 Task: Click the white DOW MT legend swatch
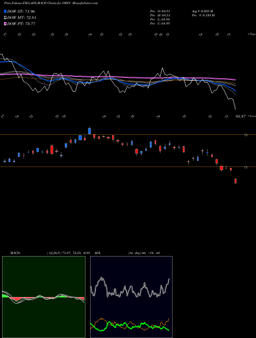coord(5,18)
